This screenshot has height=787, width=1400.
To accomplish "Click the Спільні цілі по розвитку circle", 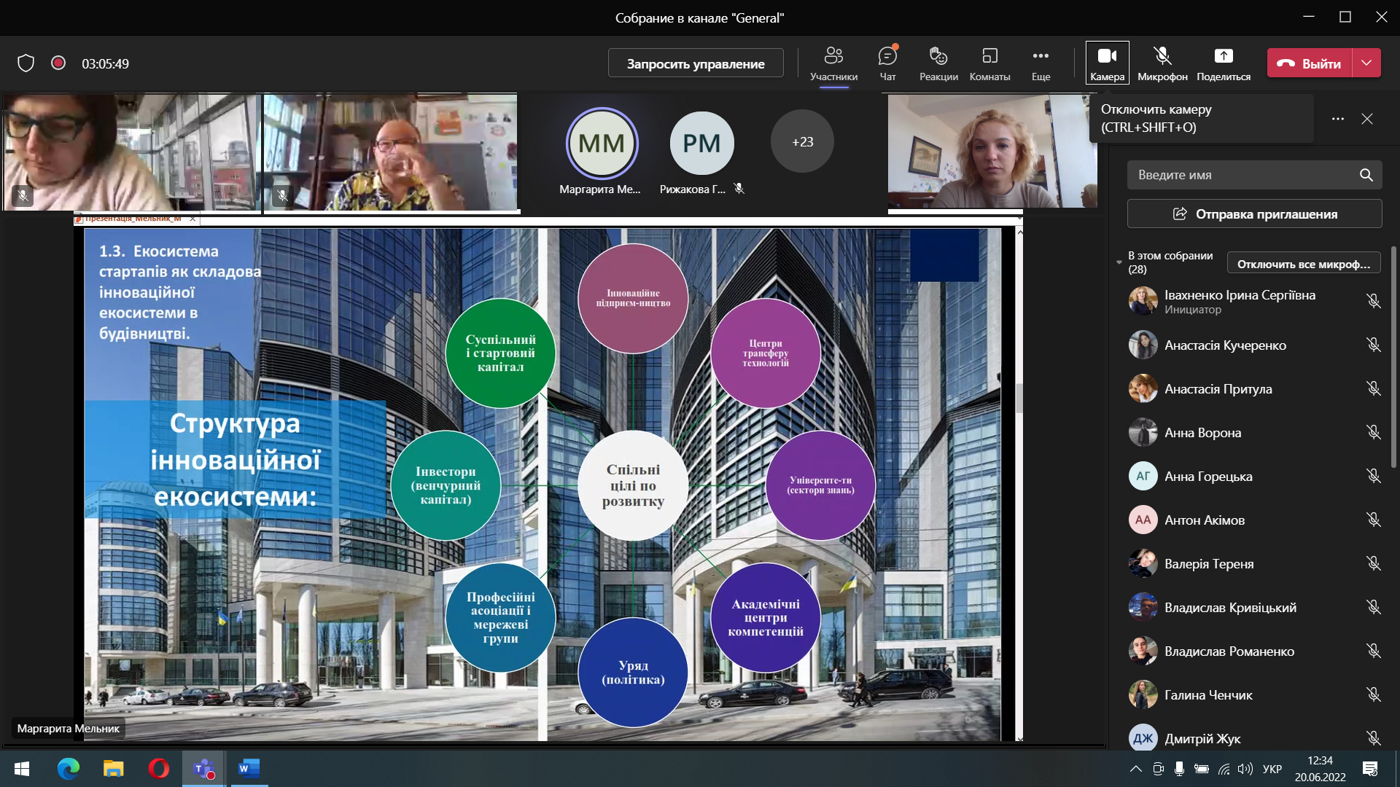I will click(x=633, y=485).
